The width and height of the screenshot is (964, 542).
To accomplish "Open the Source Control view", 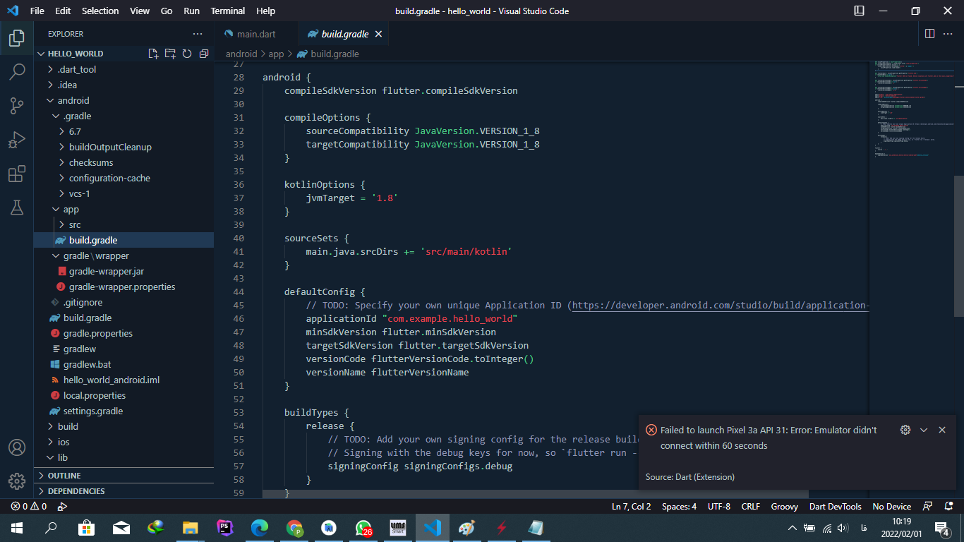I will coord(17,106).
